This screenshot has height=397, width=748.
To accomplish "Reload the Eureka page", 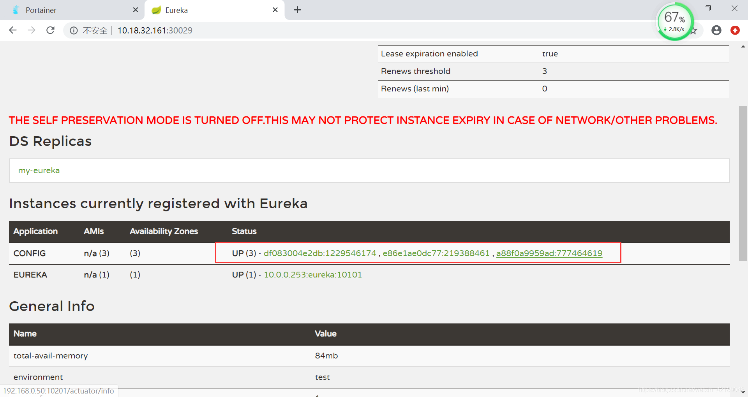I will (50, 30).
